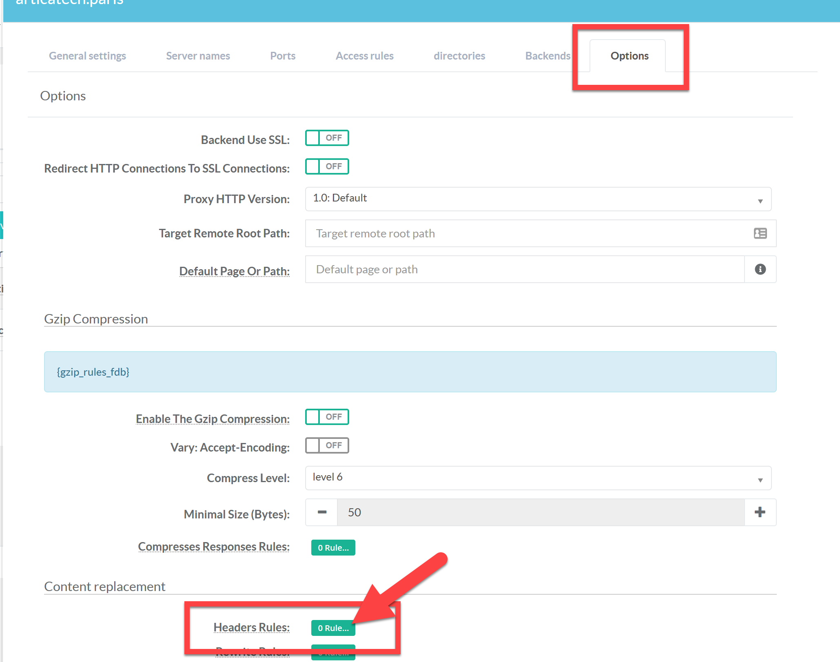
Task: Expand Compress Level dropdown
Action: (538, 478)
